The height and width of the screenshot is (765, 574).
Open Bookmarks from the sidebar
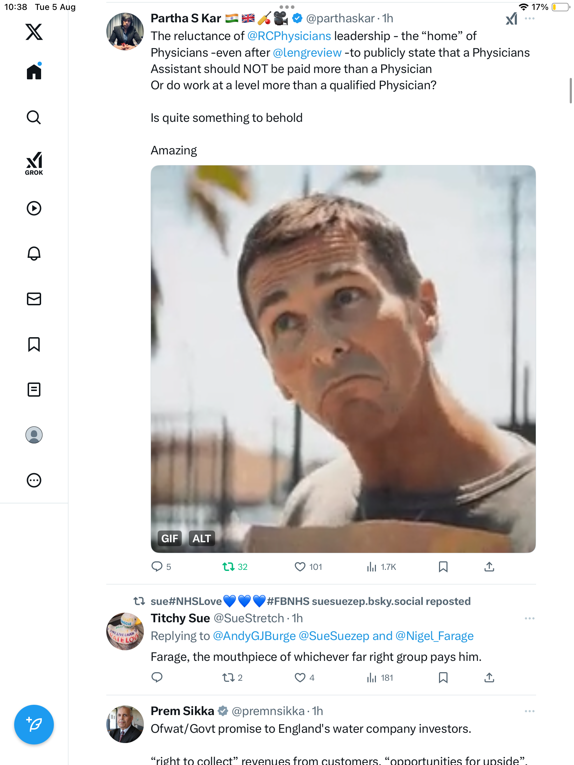coord(34,344)
